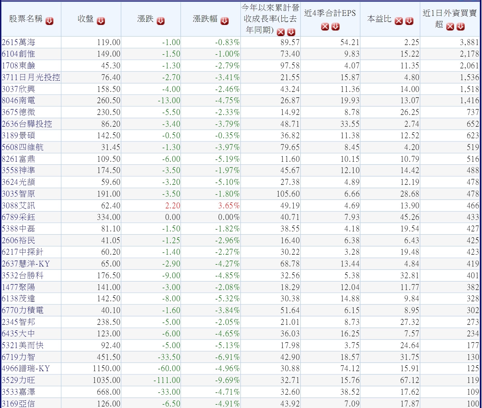Click 萬海's foreign net buy 3,881
The image size is (482, 408).
click(469, 42)
